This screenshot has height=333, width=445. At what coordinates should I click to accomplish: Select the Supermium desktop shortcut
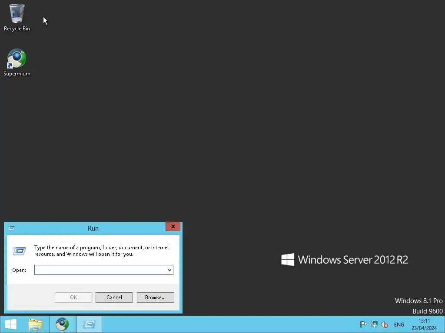click(17, 62)
